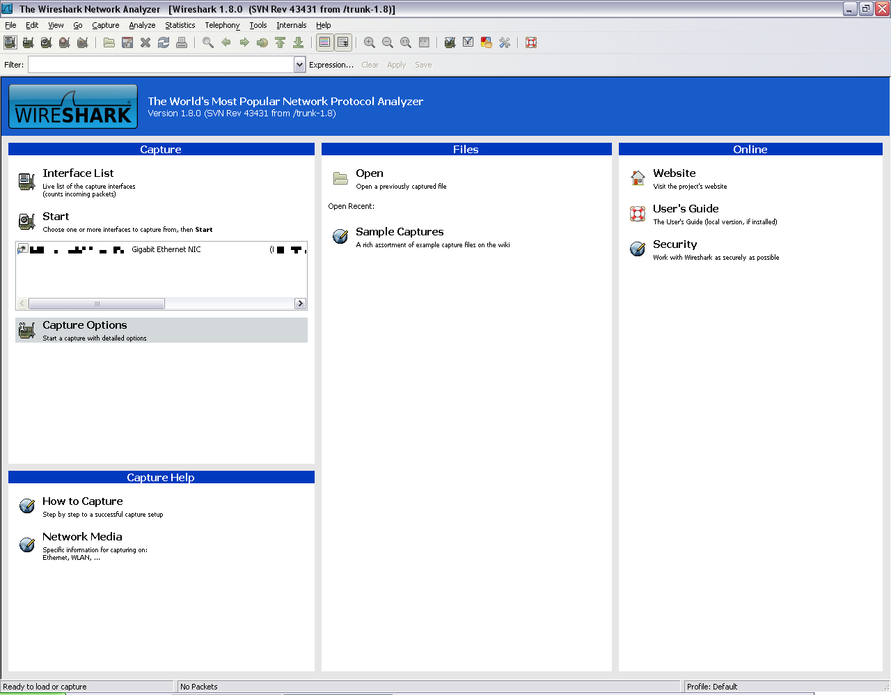Open the capture interfaces list toolbar icon
The height and width of the screenshot is (695, 891).
(x=10, y=42)
